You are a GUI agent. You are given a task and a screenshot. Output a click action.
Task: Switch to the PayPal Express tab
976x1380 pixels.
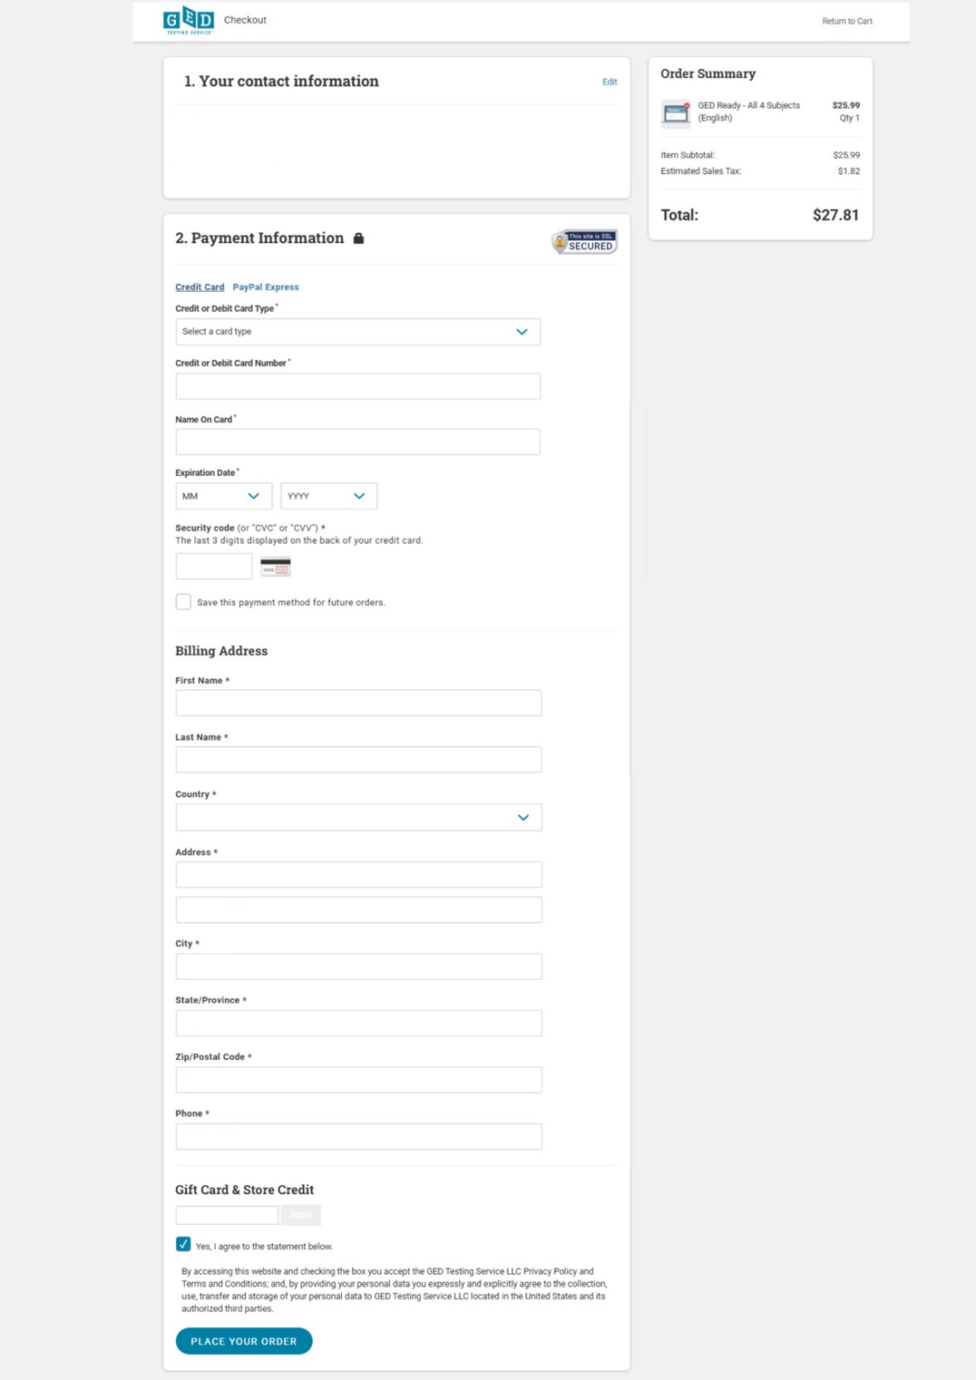coord(265,287)
